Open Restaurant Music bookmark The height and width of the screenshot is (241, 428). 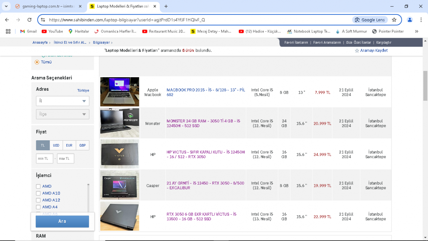click(164, 31)
